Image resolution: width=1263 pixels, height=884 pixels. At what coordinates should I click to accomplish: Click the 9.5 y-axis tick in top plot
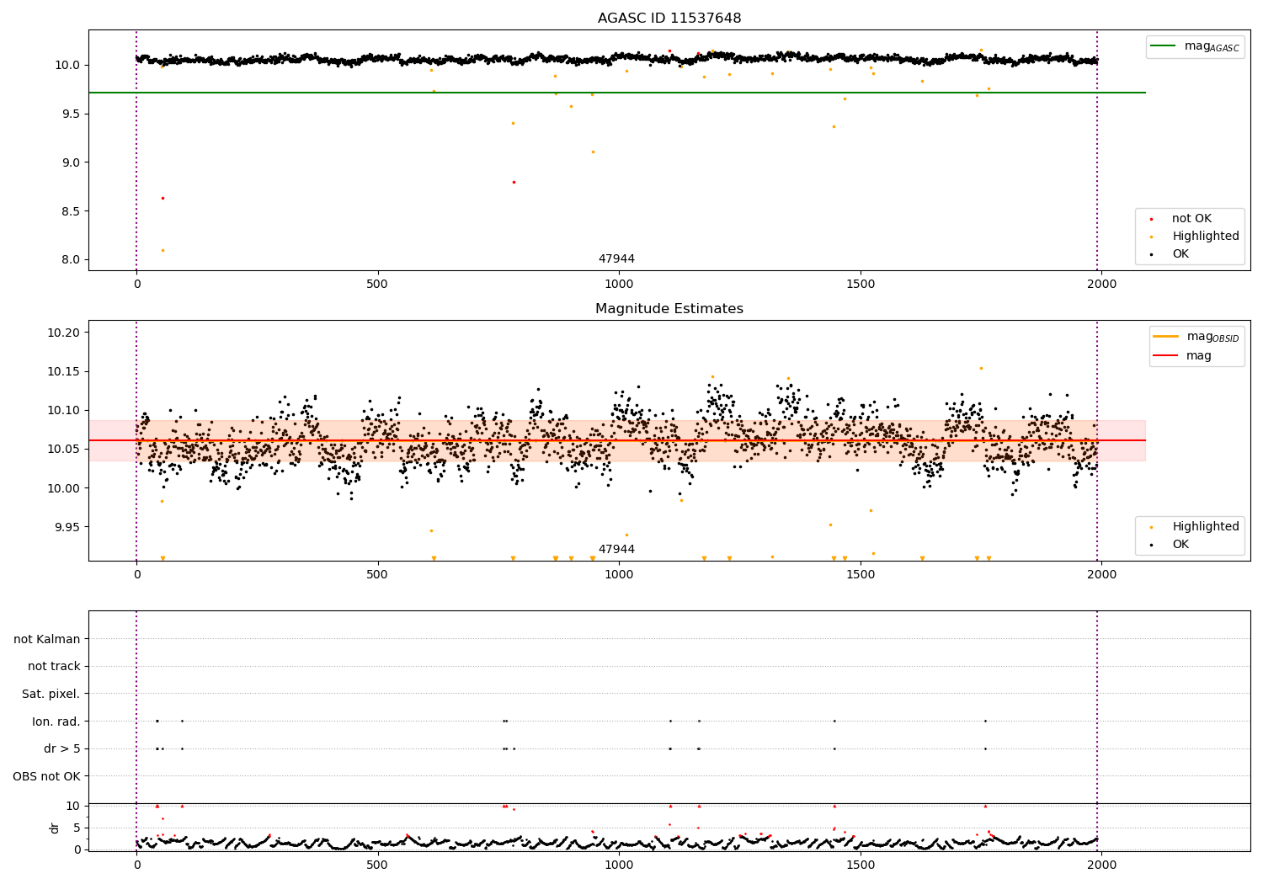pyautogui.click(x=70, y=114)
